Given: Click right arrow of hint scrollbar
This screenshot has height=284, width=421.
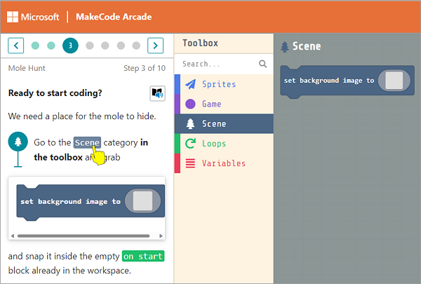Looking at the screenshot, I should pos(161,236).
